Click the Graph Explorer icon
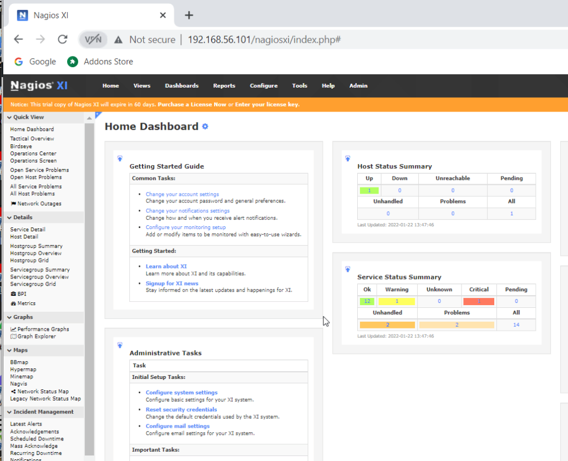This screenshot has width=568, height=461. [x=13, y=336]
